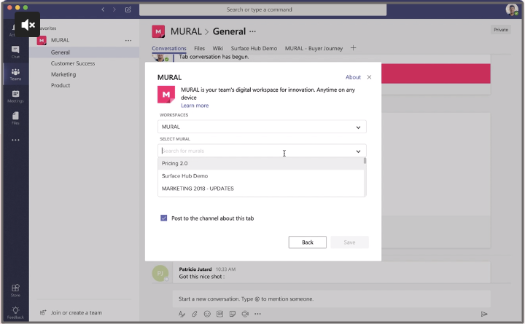Click the Feedback lightbulb icon
The width and height of the screenshot is (525, 324).
[15, 311]
